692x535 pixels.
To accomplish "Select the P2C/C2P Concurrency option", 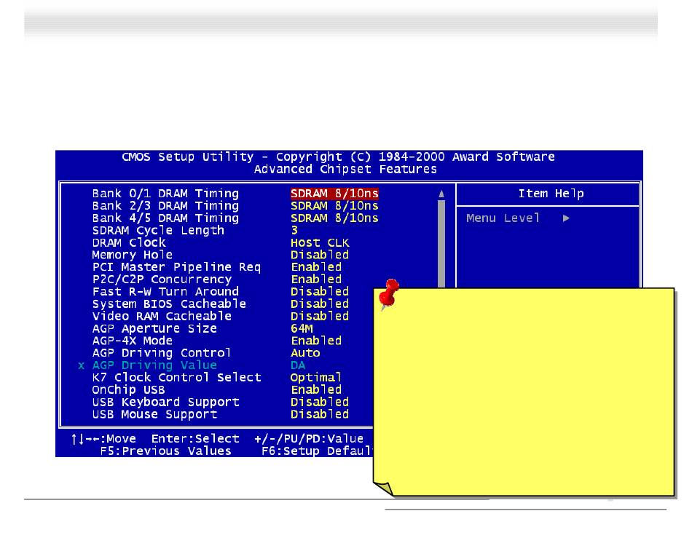I will tap(162, 280).
